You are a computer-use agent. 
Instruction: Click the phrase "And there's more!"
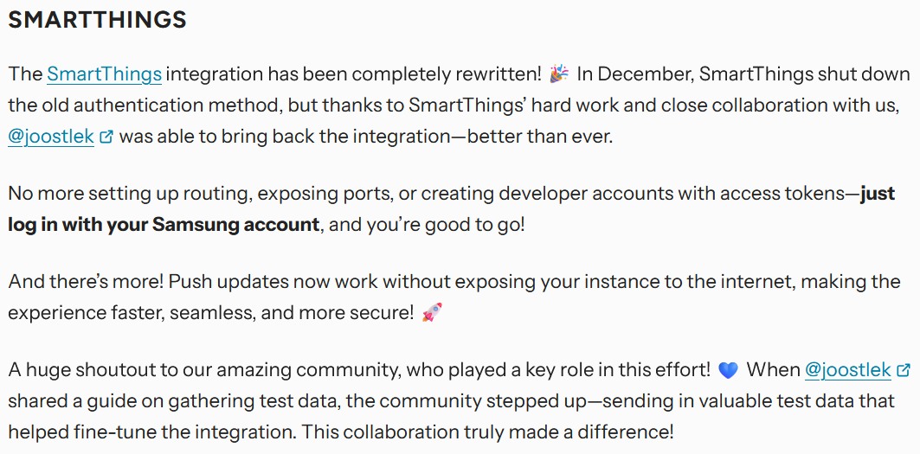tap(86, 282)
